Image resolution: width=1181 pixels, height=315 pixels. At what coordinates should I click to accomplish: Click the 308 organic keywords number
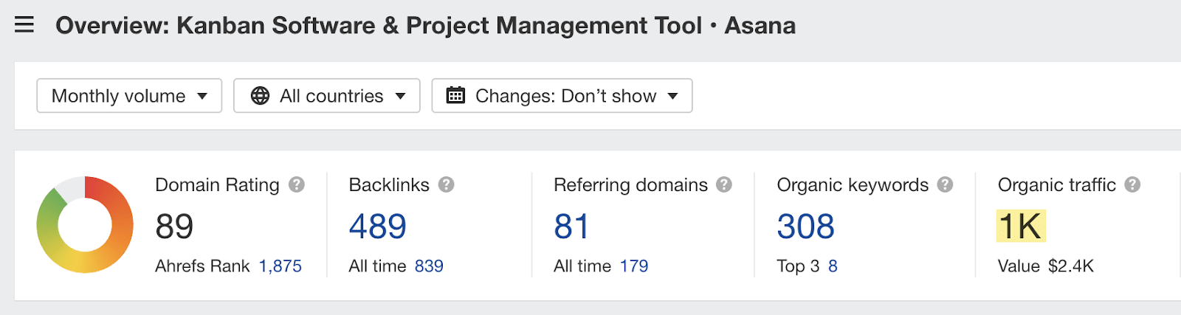click(805, 226)
